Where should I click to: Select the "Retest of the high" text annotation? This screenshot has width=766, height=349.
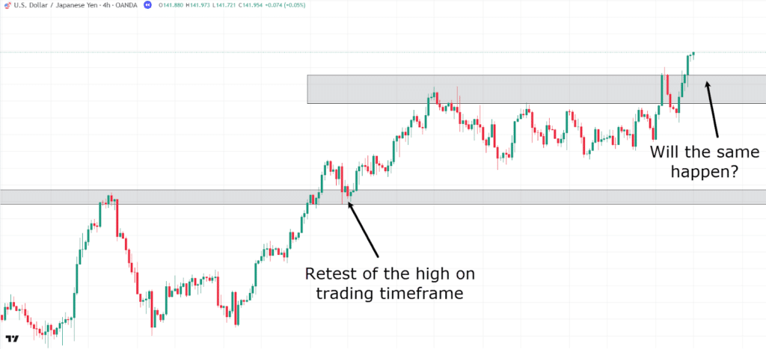tap(390, 283)
